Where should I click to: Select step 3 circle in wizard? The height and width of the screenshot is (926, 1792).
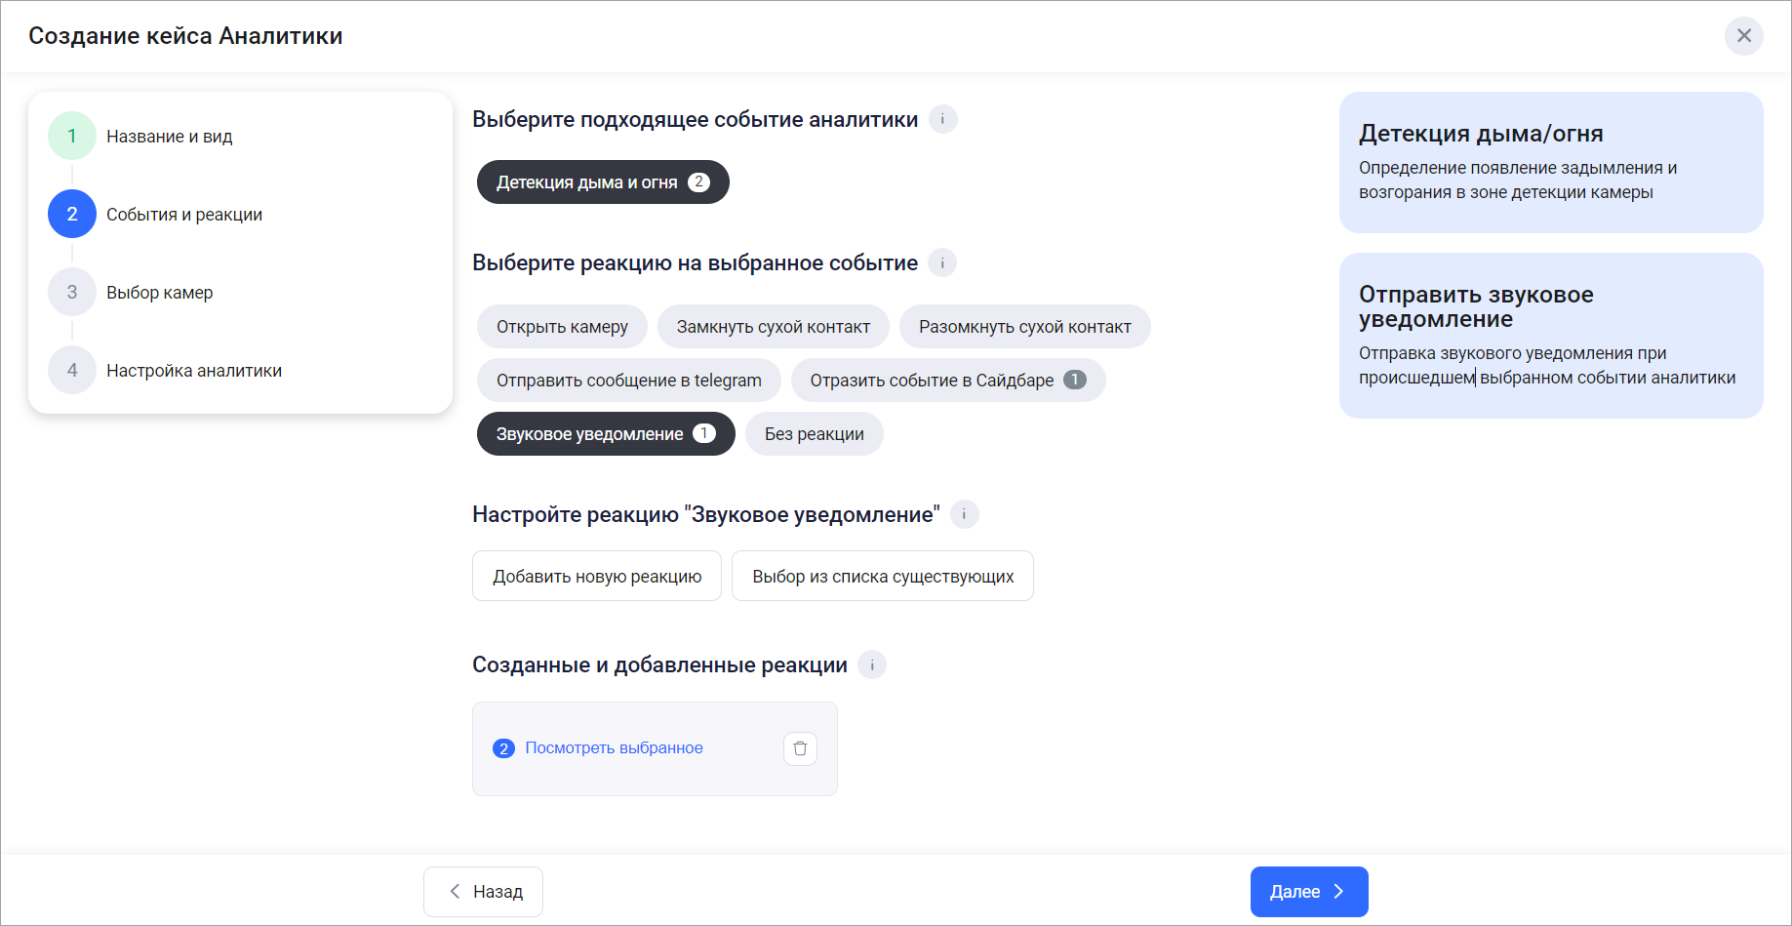point(72,292)
